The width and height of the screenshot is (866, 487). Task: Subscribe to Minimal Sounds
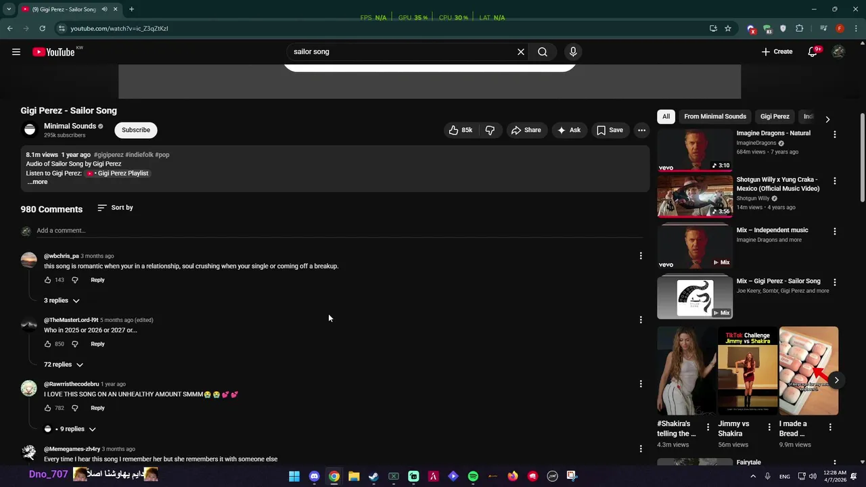[136, 130]
